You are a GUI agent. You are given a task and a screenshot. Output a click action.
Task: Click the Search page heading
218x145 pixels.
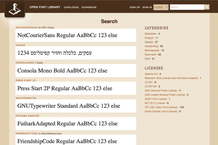(109, 21)
